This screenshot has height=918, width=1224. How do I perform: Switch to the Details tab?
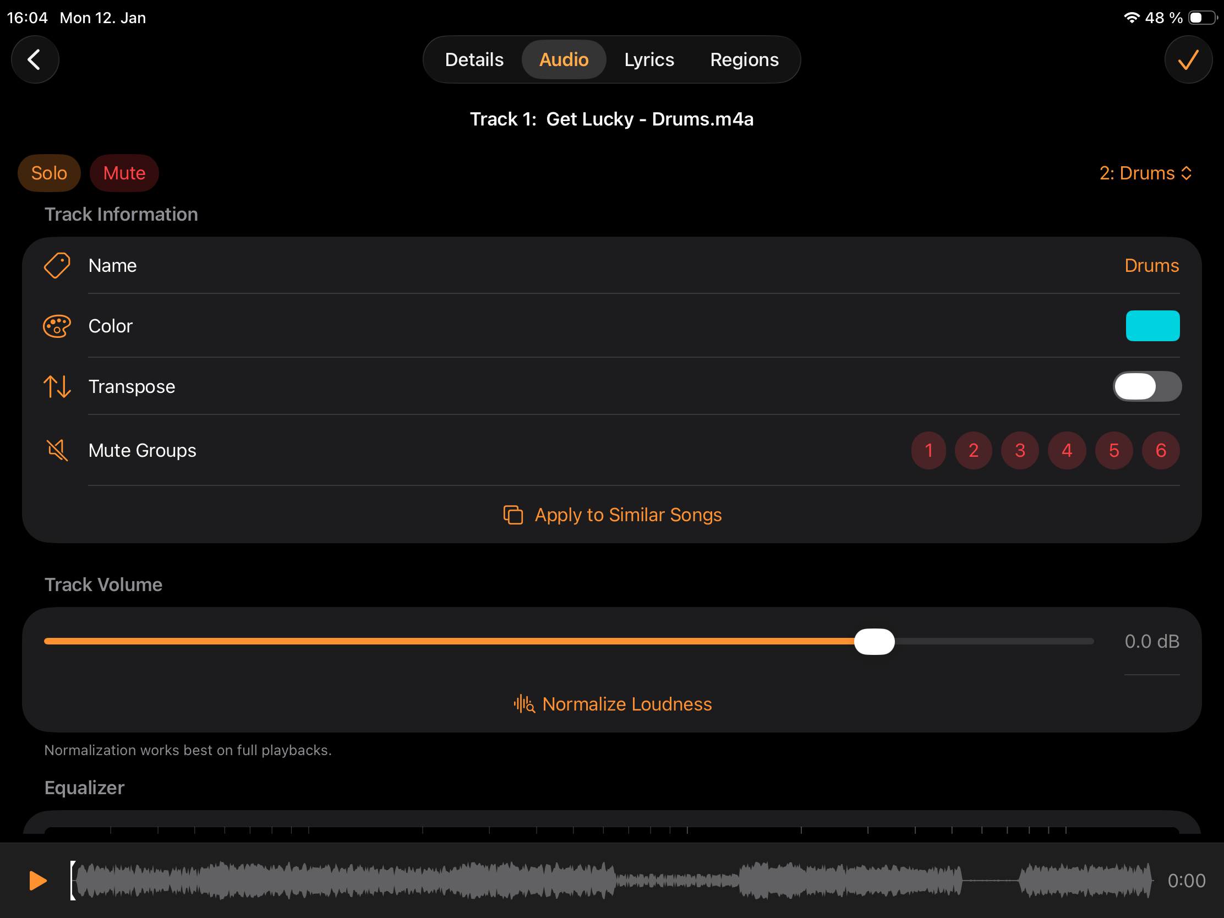(474, 59)
